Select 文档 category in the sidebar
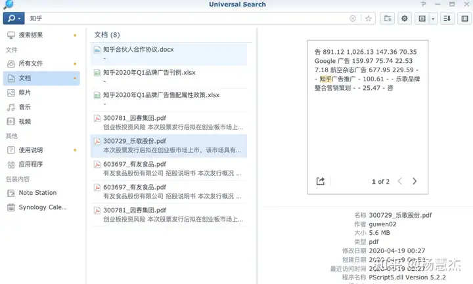Viewport: 473px width, 284px height. [41, 78]
